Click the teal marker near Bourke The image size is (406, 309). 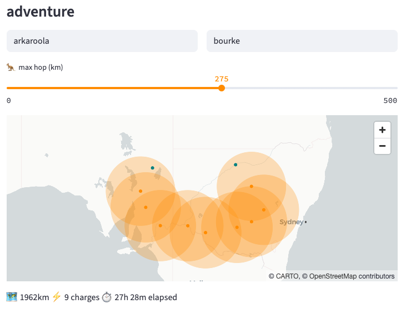235,164
